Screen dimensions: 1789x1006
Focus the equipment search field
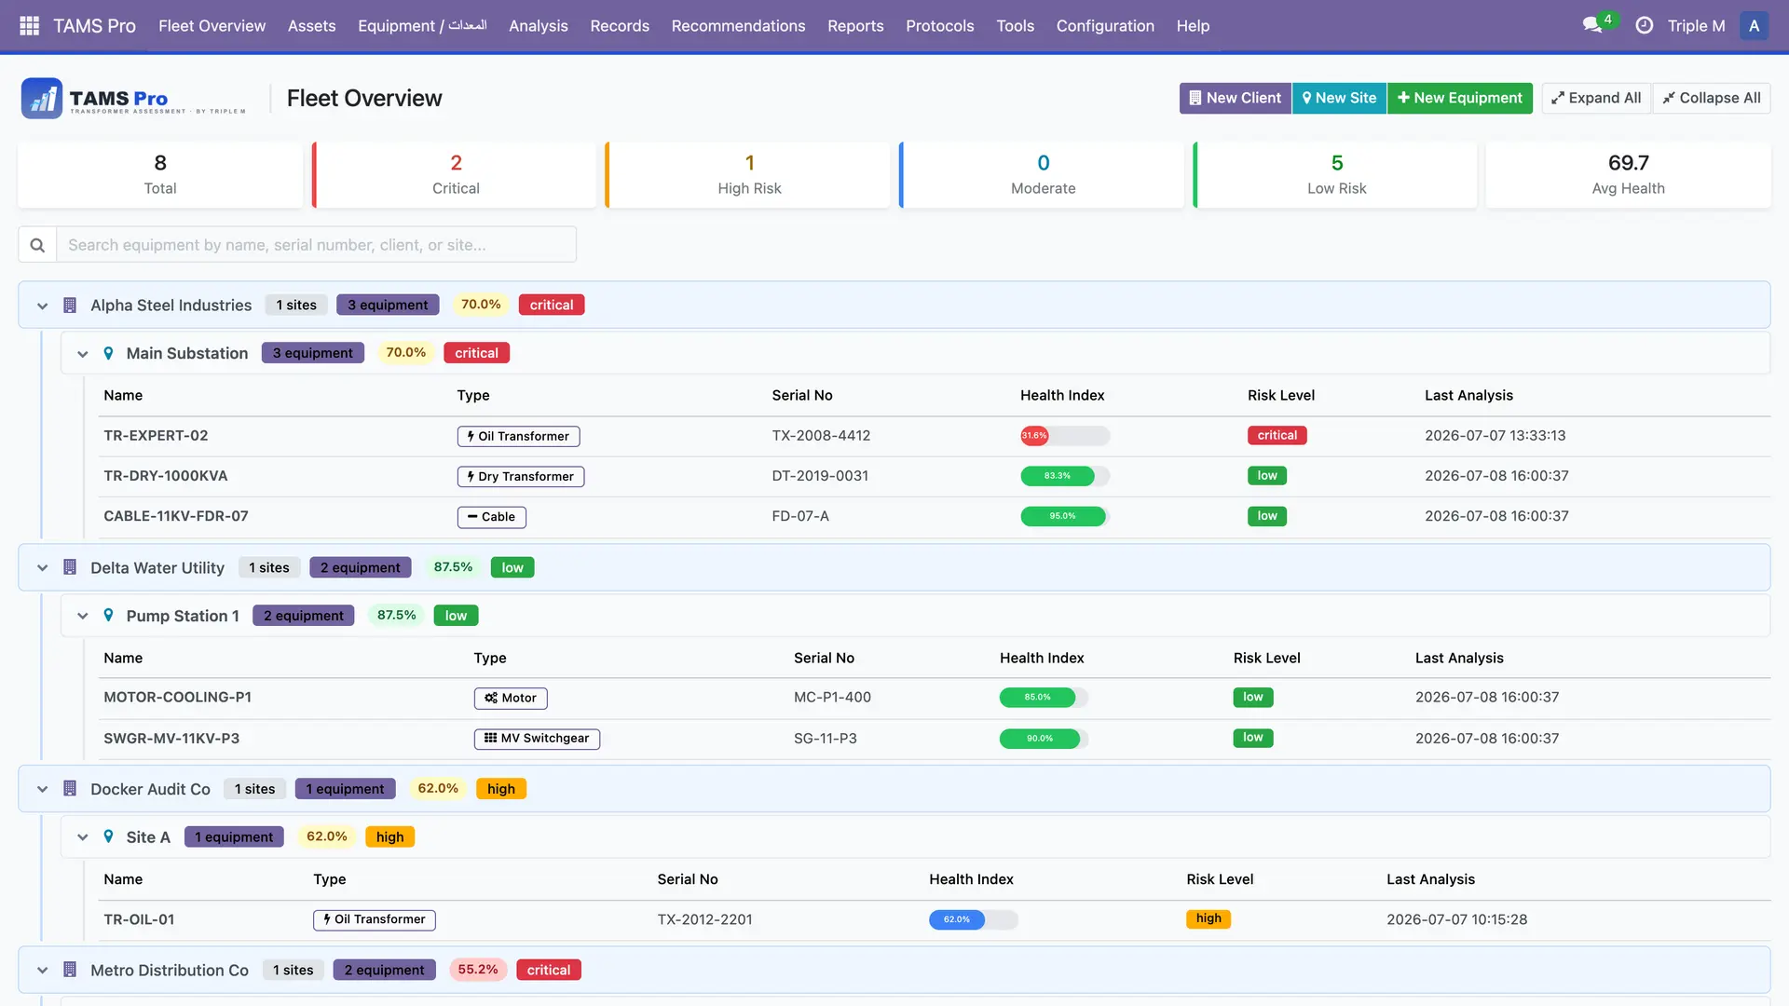click(316, 245)
